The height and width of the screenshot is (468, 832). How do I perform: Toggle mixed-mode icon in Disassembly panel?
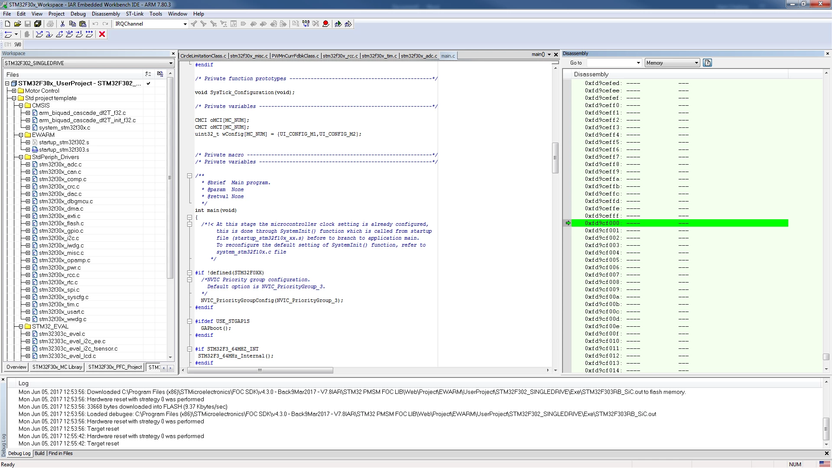click(708, 63)
